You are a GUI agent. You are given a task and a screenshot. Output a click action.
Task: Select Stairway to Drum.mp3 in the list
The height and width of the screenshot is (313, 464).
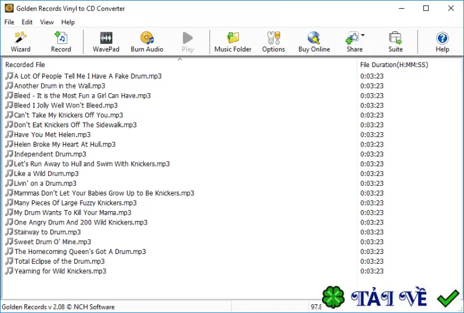pos(48,232)
